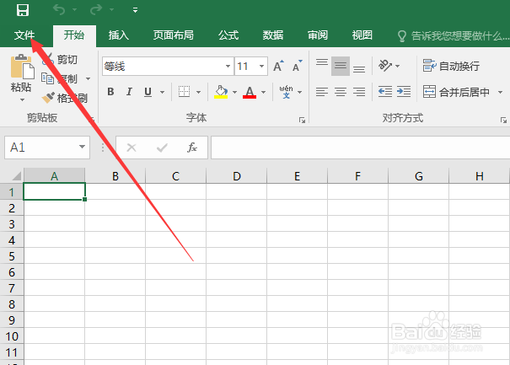Click the wén phonetic guide icon
This screenshot has width=510, height=365.
286,92
